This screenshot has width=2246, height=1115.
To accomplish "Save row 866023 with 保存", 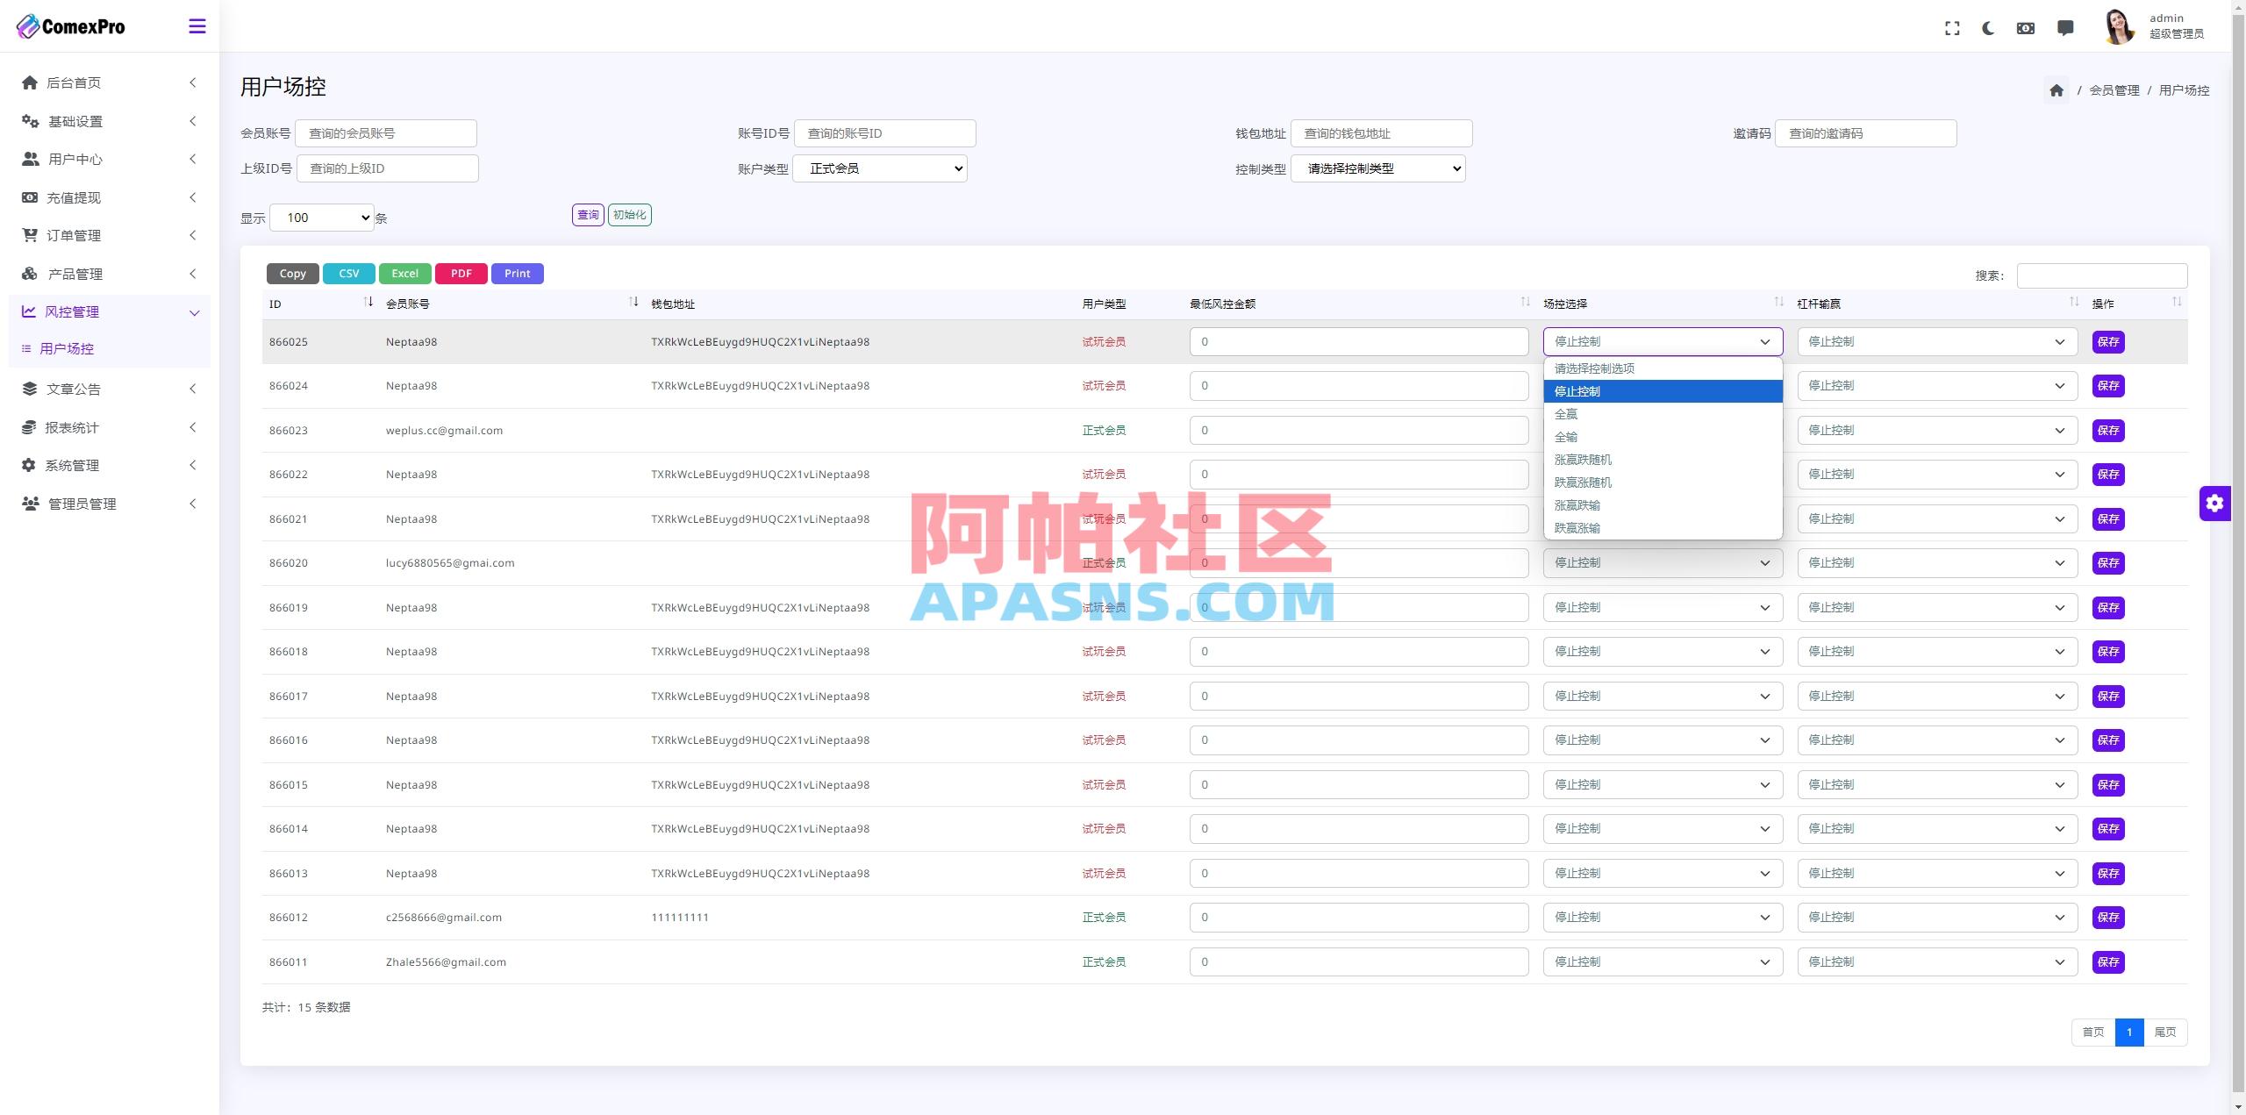I will coord(2108,431).
